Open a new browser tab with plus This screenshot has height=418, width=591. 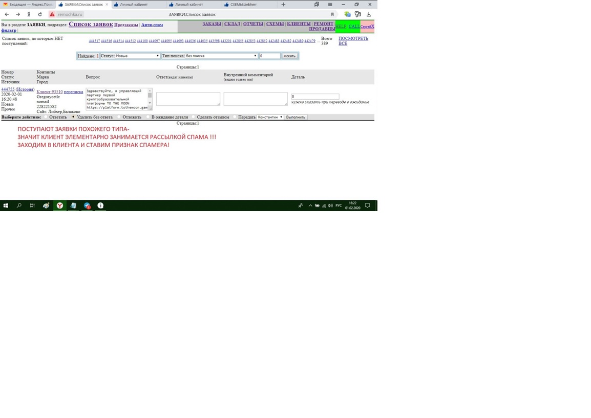(283, 5)
